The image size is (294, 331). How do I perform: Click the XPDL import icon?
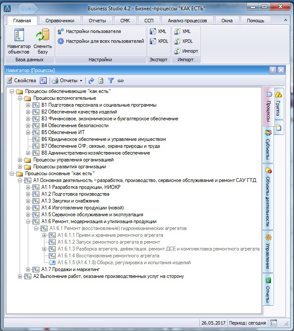coord(183,41)
